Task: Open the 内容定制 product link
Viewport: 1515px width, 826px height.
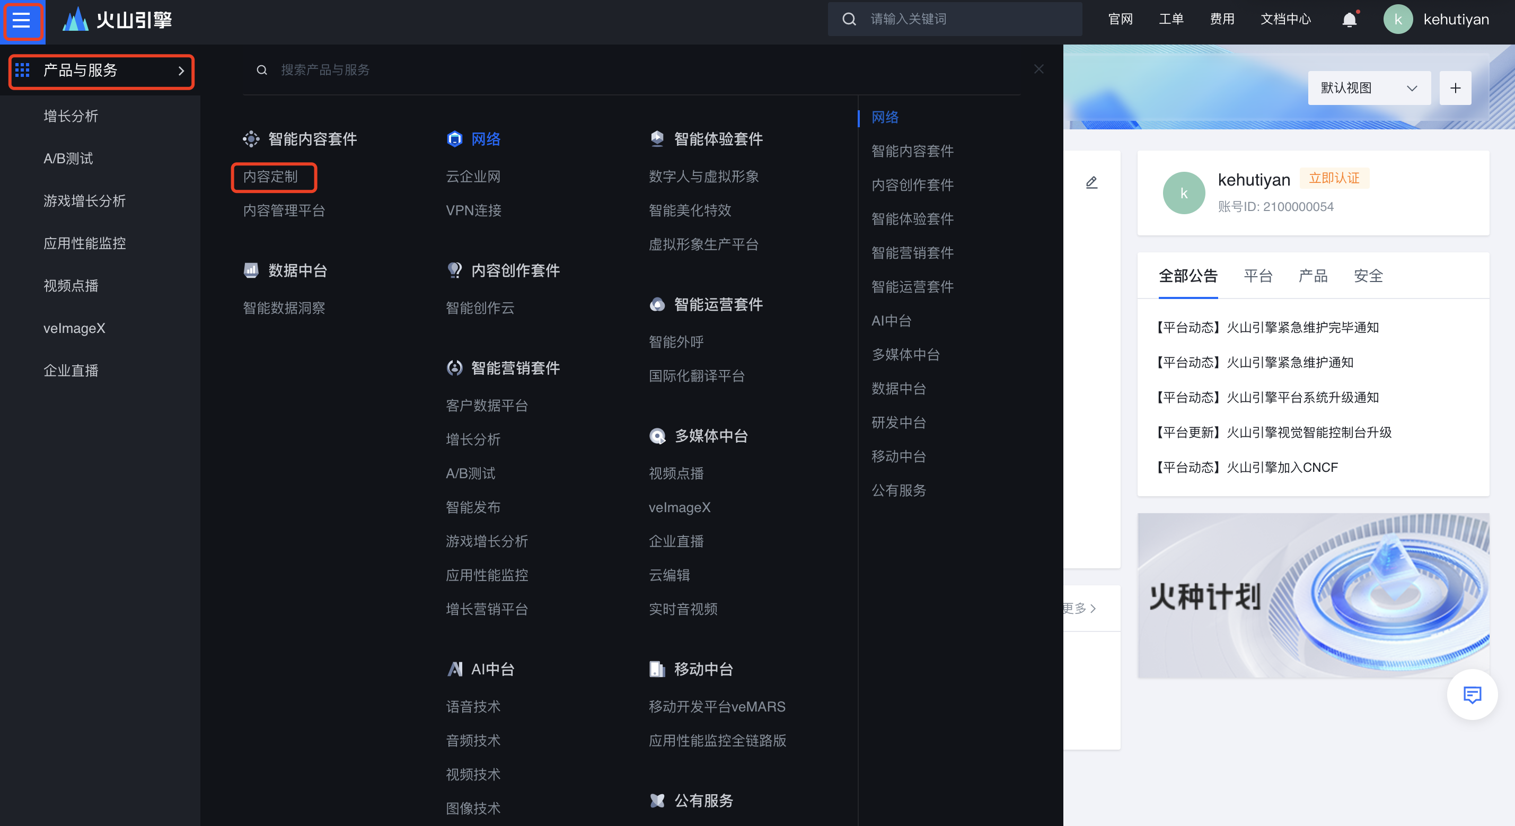Action: 270,177
